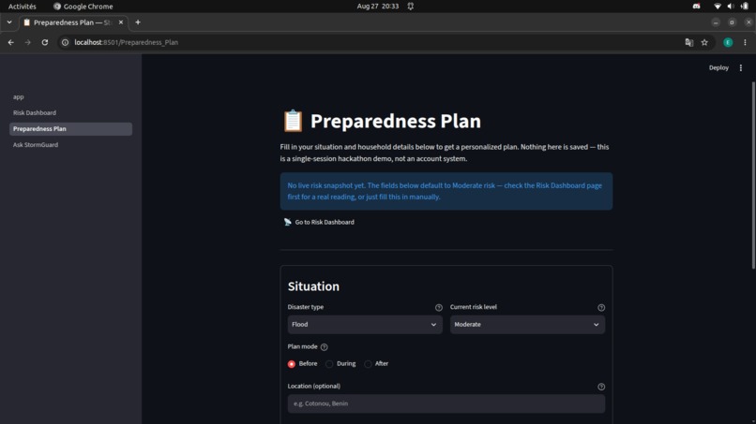Click the address bar URL
The width and height of the screenshot is (756, 424).
pyautogui.click(x=127, y=42)
